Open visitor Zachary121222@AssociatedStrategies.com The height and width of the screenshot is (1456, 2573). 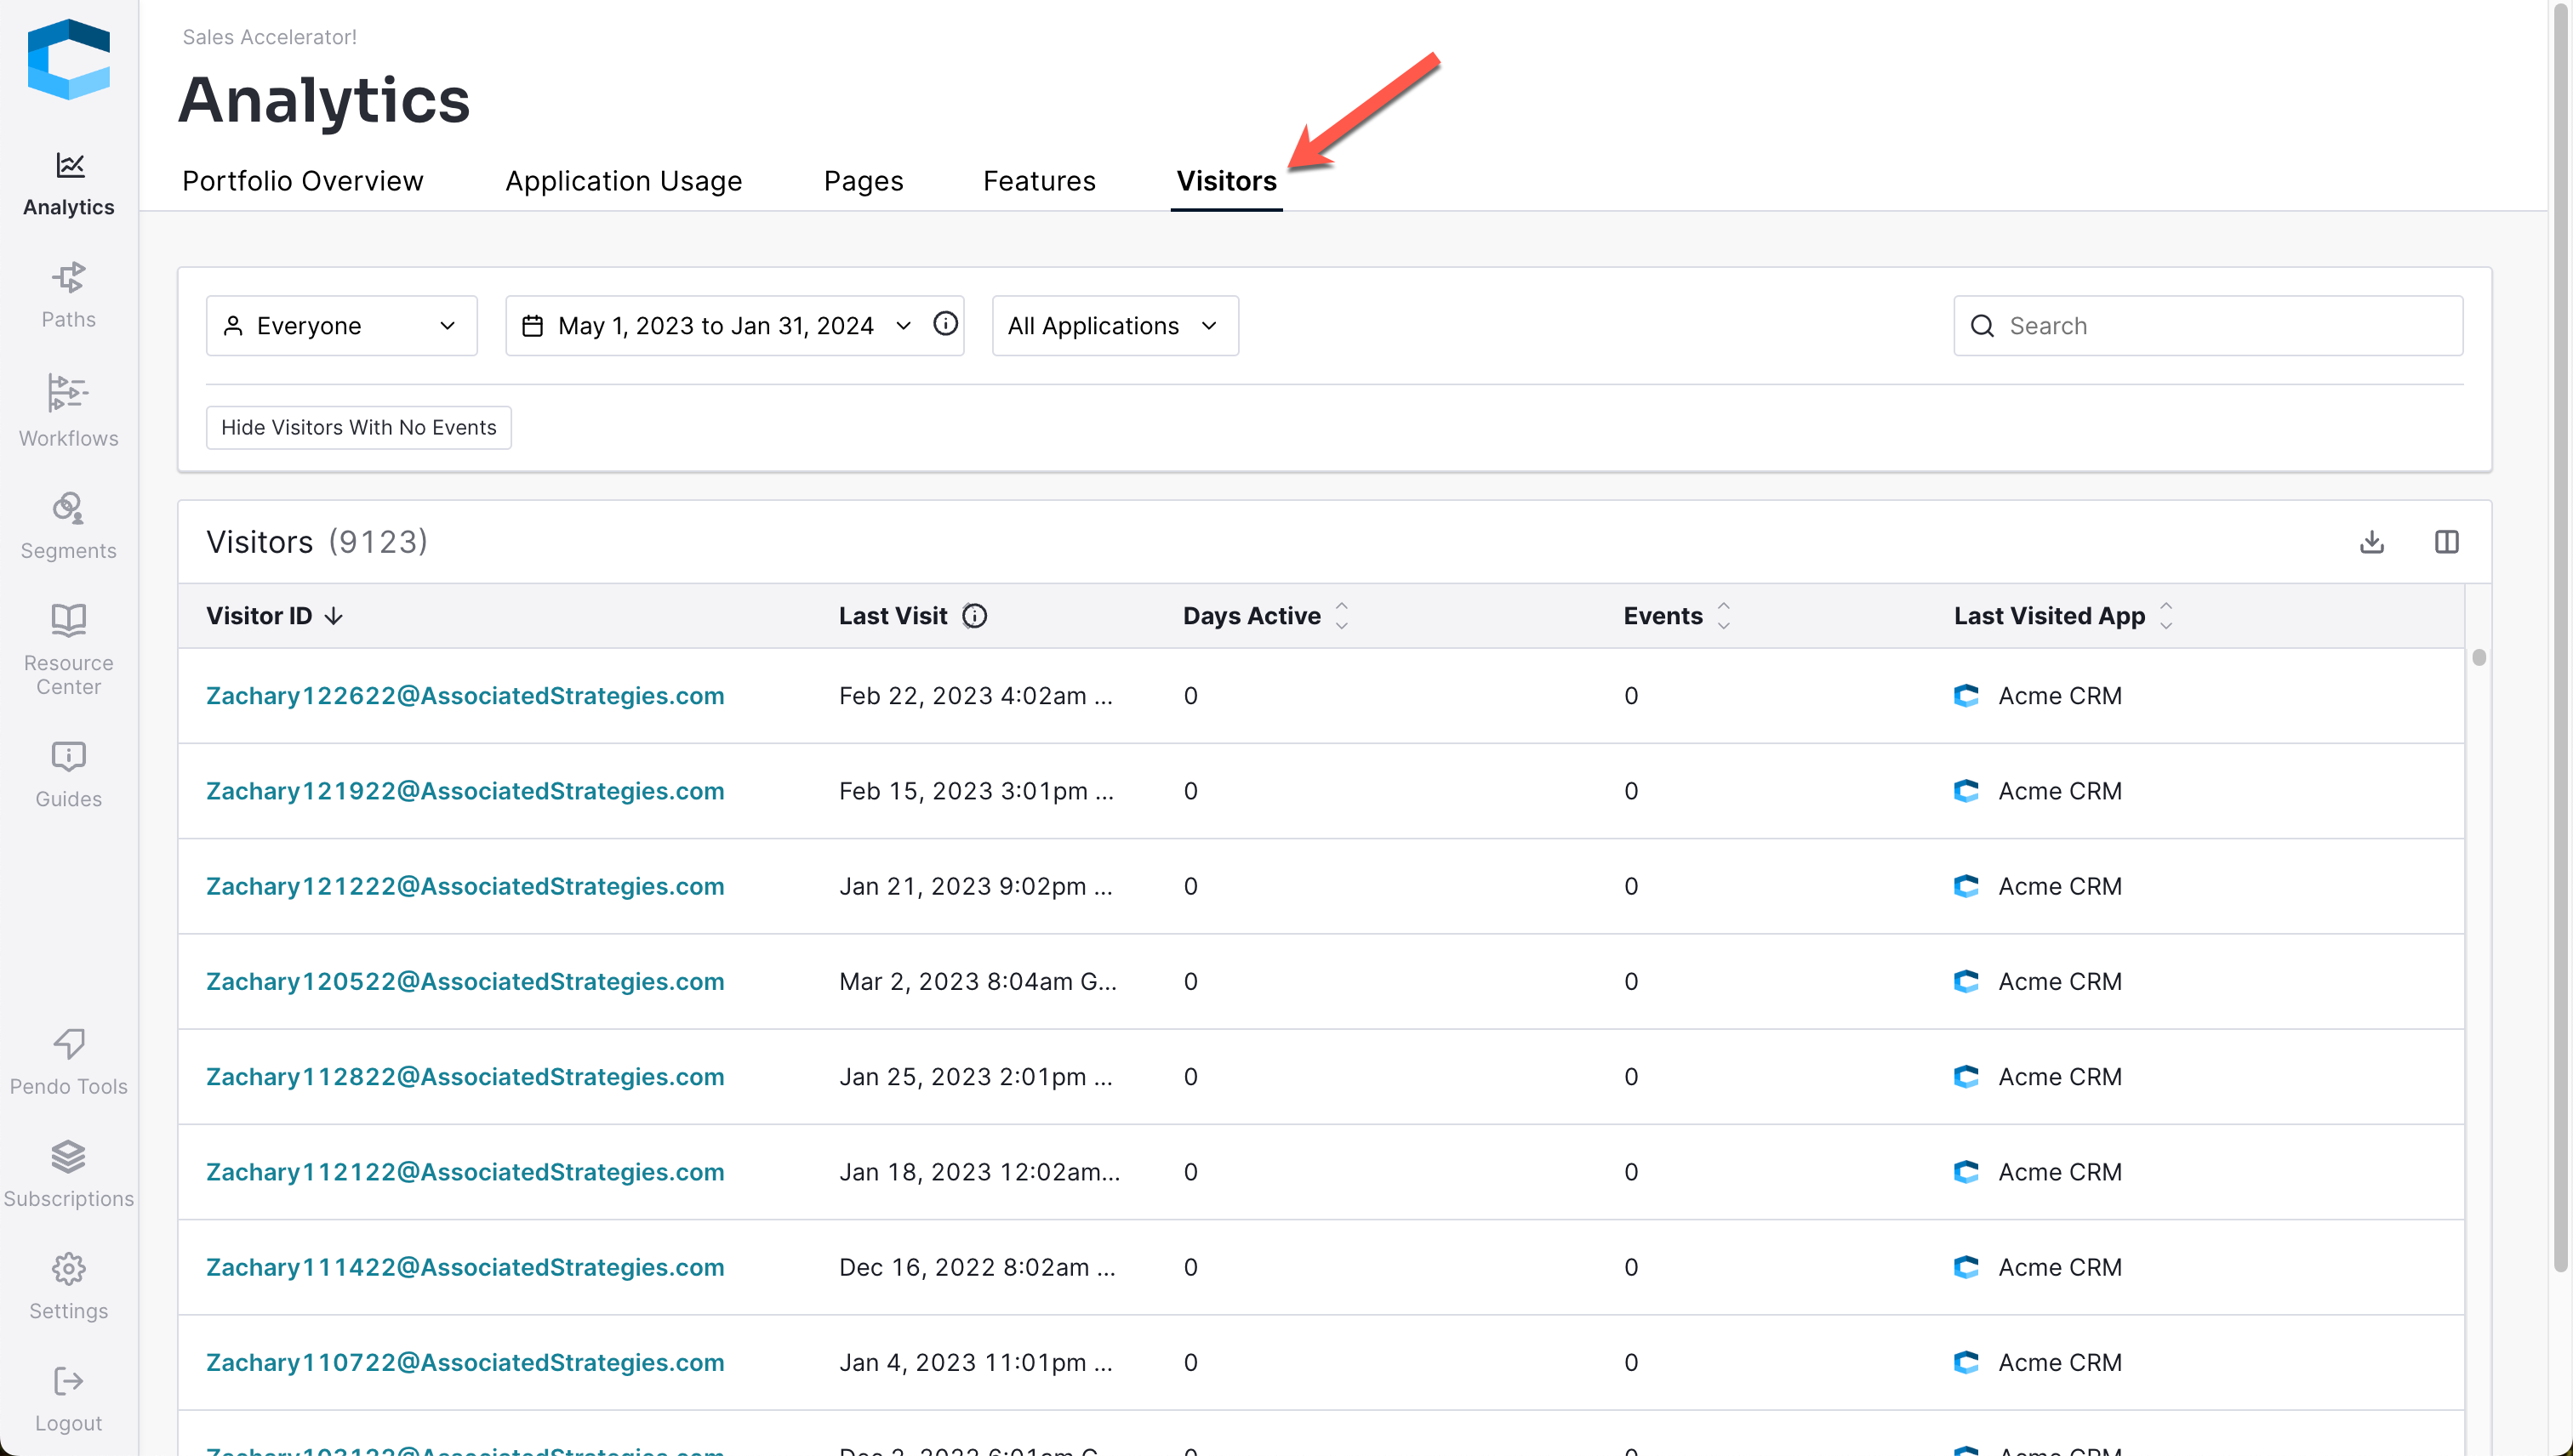click(465, 886)
